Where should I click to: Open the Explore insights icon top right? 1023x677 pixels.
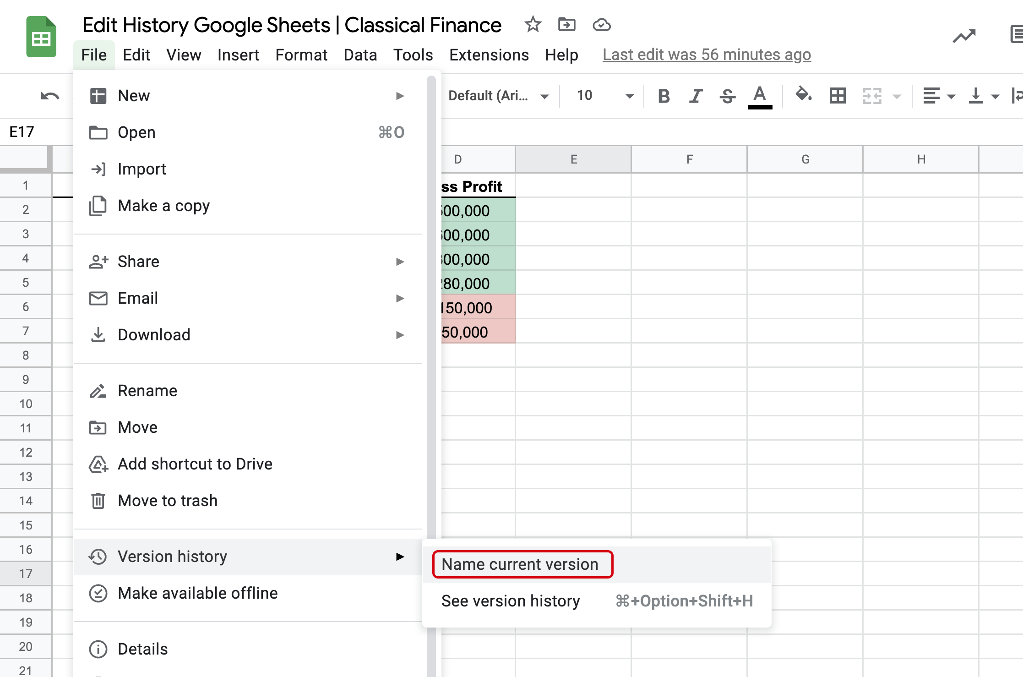click(x=964, y=36)
